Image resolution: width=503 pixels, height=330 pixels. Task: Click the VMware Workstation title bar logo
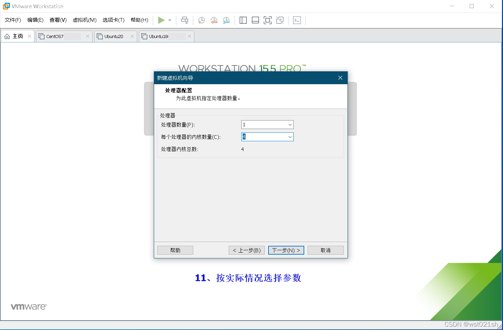(6, 6)
